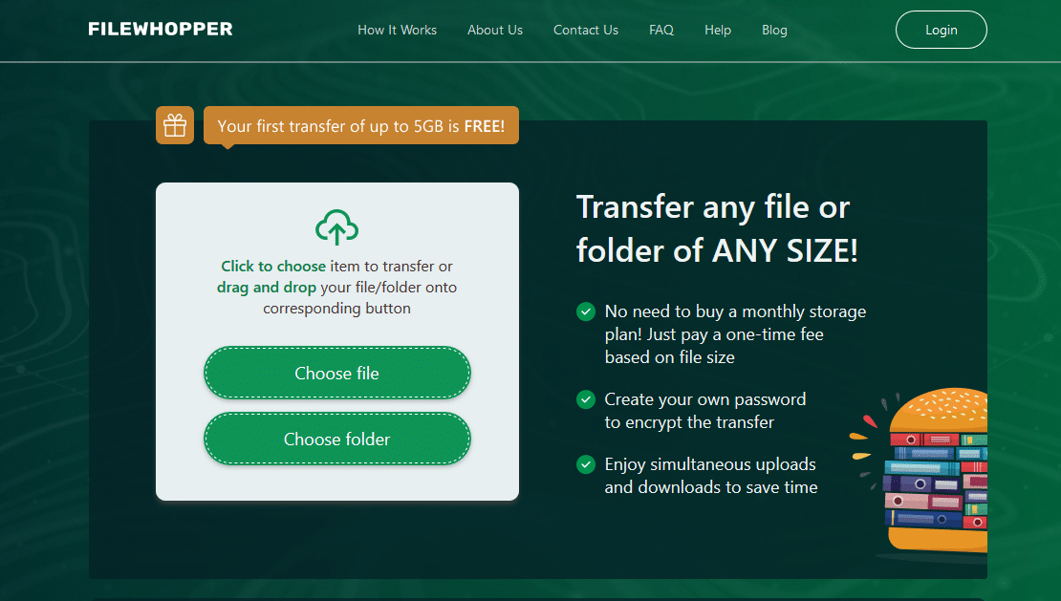Click checkmark beside Enjoy simultaneous uploads
The height and width of the screenshot is (601, 1061).
[586, 464]
